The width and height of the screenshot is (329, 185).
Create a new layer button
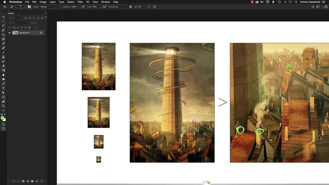(x=37, y=181)
